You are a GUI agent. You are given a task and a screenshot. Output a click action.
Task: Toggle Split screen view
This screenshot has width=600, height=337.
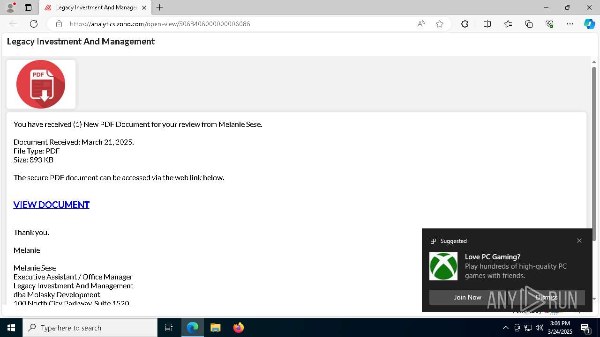tap(487, 24)
